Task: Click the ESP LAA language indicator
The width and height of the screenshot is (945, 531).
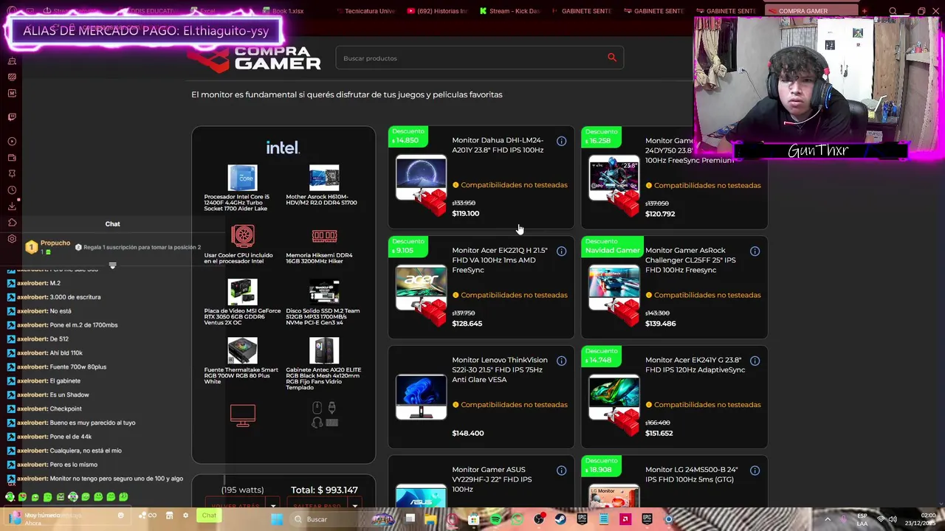Action: 862,519
